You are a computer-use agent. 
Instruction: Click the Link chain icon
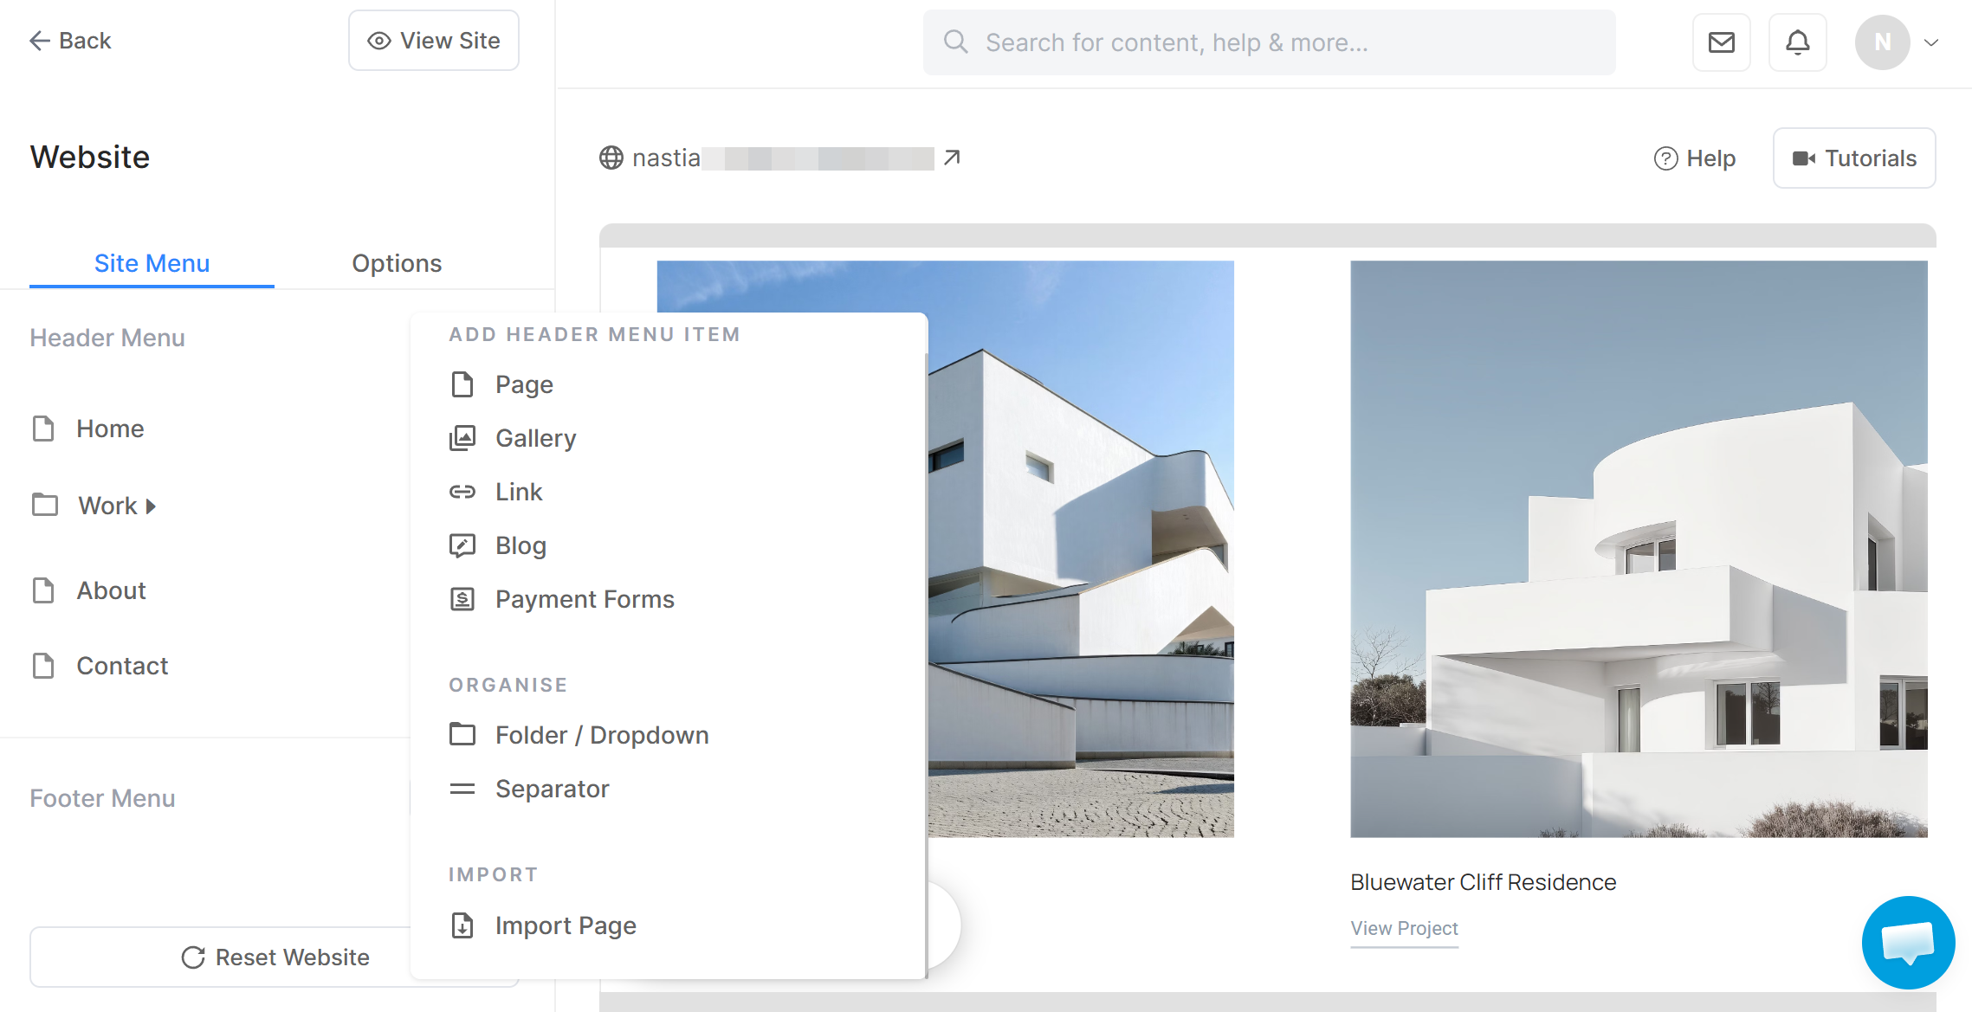pyautogui.click(x=462, y=492)
